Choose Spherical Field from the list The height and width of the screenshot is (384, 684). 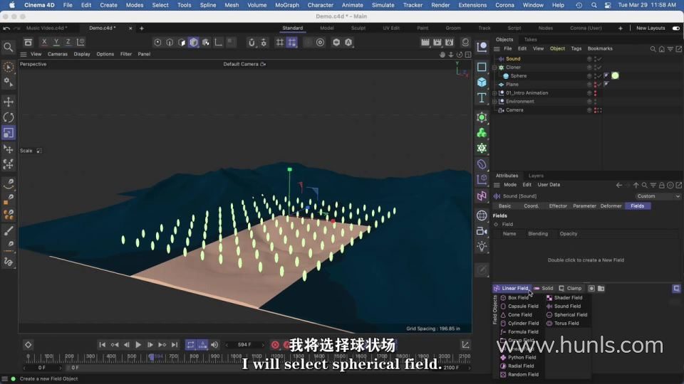570,315
